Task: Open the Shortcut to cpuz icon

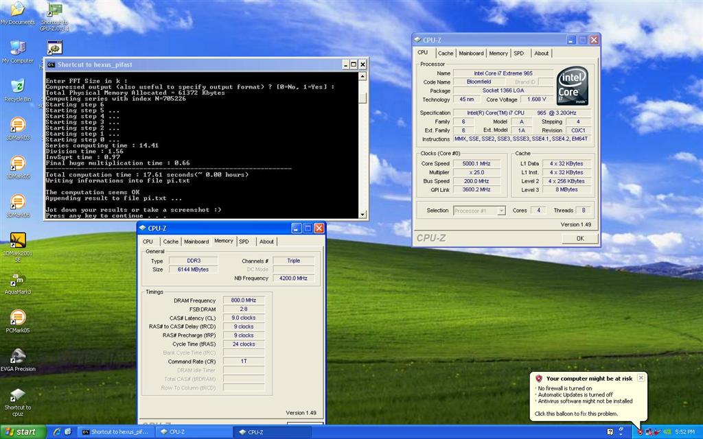Action: 17,401
